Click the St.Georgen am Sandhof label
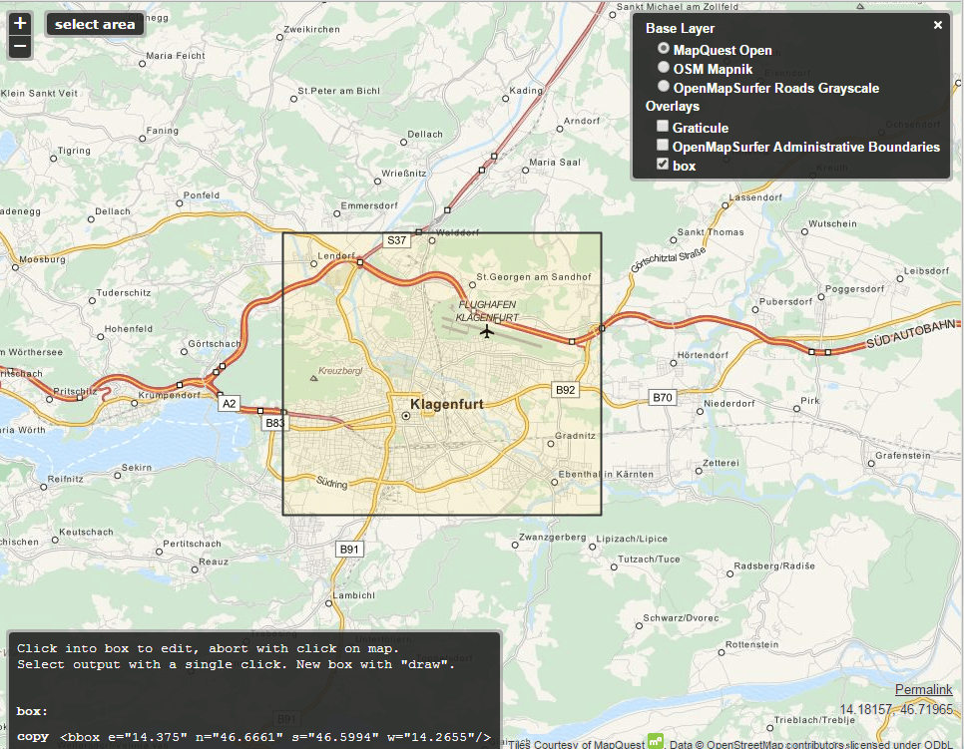This screenshot has height=749, width=964. 534,277
